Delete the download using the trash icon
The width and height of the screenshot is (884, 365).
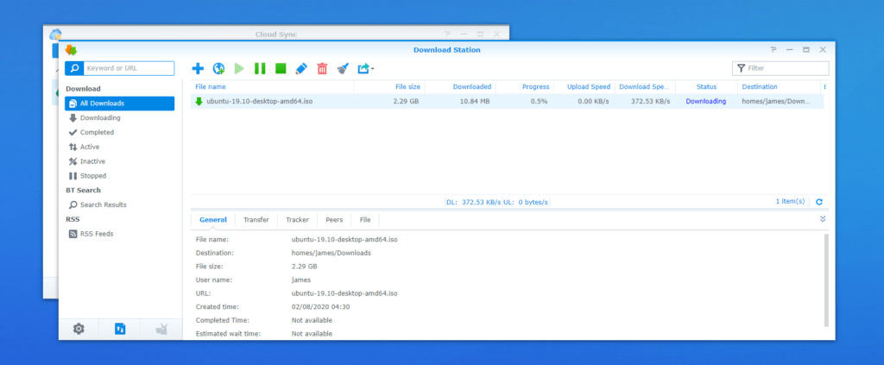pos(322,68)
